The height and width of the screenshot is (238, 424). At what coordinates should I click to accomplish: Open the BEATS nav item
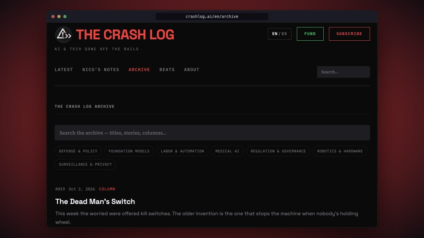click(167, 69)
